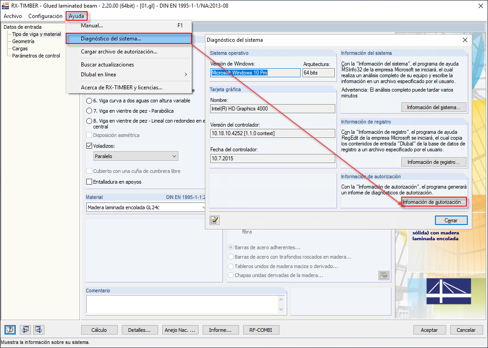This screenshot has height=348, width=488.
Task: Select Parámetros de control tree item
Action: (x=36, y=56)
